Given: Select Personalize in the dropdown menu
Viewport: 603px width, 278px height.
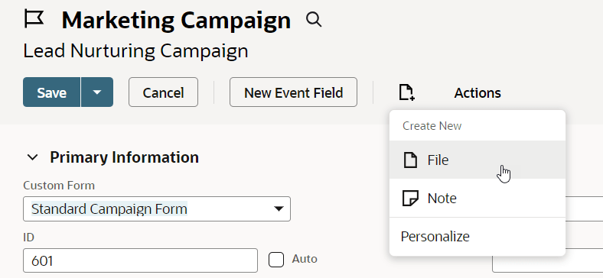Looking at the screenshot, I should click(478, 237).
